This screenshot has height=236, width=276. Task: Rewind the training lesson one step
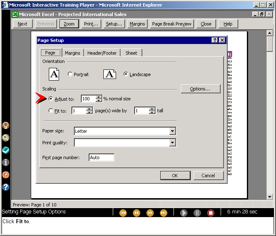137,213
